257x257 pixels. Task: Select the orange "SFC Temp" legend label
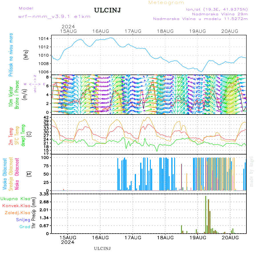pos(17,135)
